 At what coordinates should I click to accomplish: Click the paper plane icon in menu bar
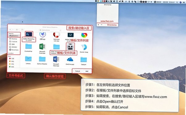tap(120, 1)
